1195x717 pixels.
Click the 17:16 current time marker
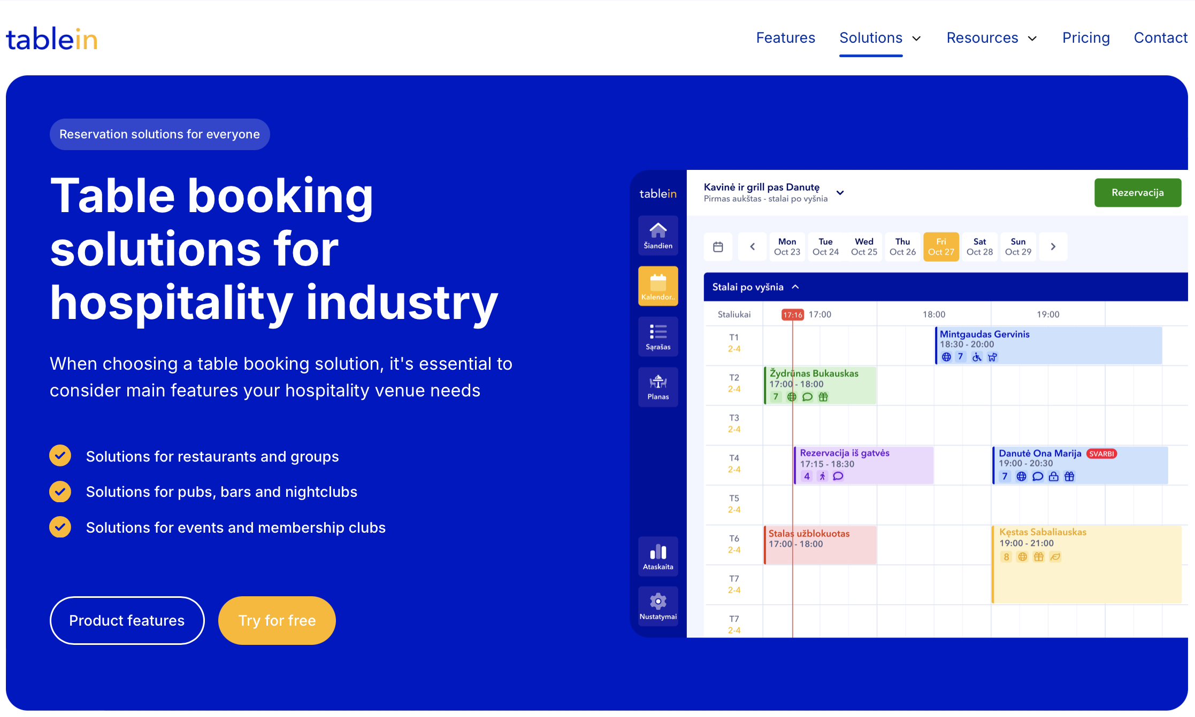pyautogui.click(x=793, y=315)
